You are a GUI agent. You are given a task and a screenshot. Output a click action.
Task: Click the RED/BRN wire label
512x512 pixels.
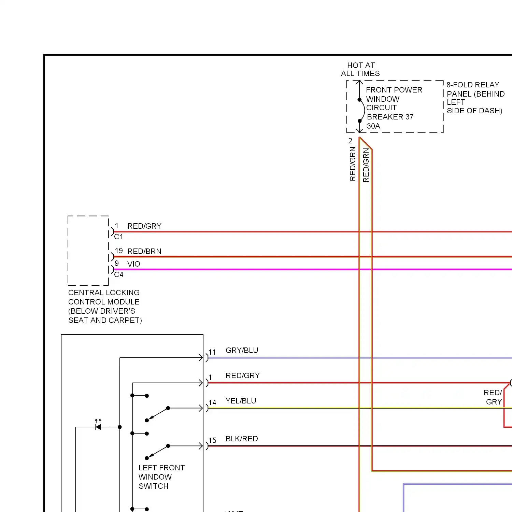coord(144,251)
